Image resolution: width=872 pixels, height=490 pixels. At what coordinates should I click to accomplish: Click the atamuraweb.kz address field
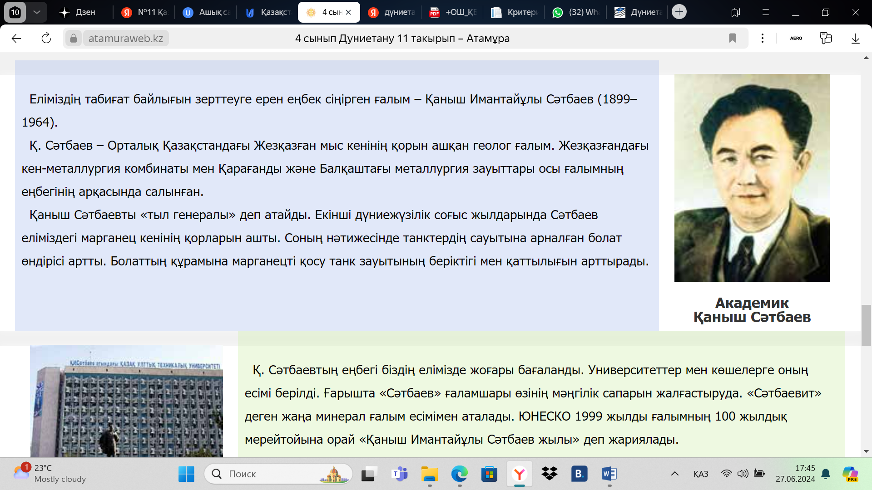126,38
